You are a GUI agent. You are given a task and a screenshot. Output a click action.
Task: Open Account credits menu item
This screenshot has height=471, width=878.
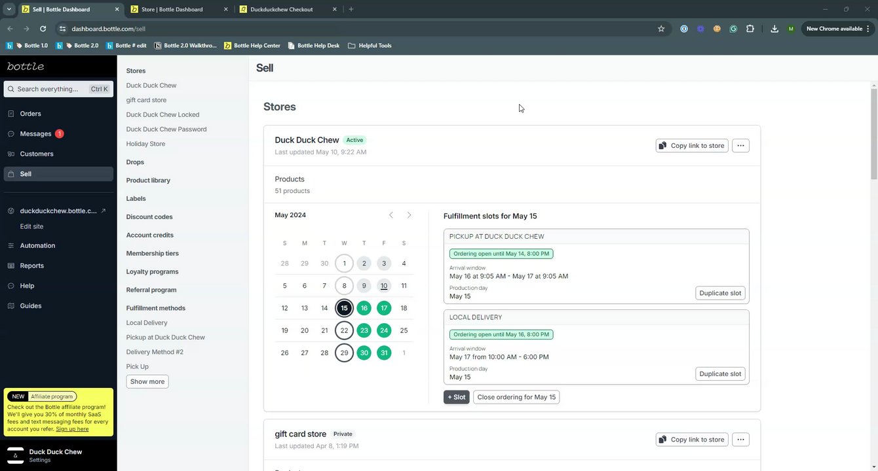(150, 235)
